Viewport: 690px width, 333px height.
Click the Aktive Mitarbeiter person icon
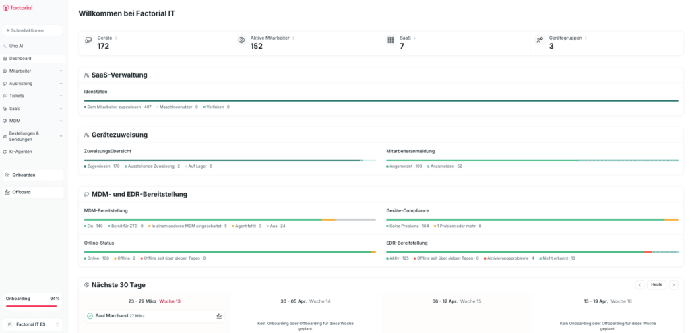point(241,40)
